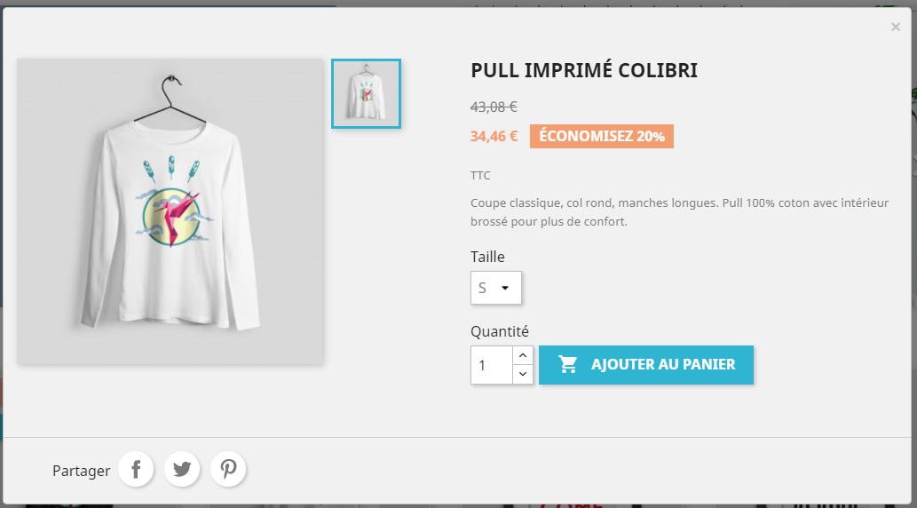
Task: Click the Économisez 20% badge
Action: (602, 137)
